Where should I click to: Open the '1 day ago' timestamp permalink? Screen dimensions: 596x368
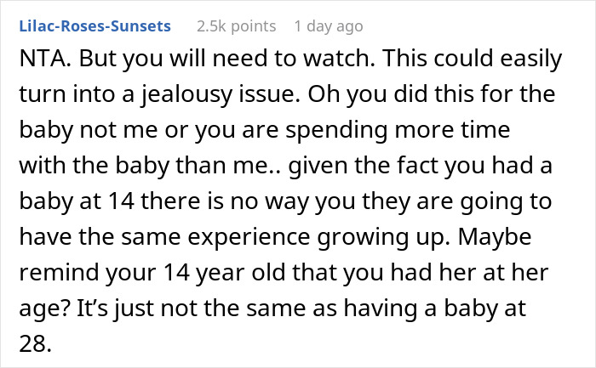click(329, 26)
